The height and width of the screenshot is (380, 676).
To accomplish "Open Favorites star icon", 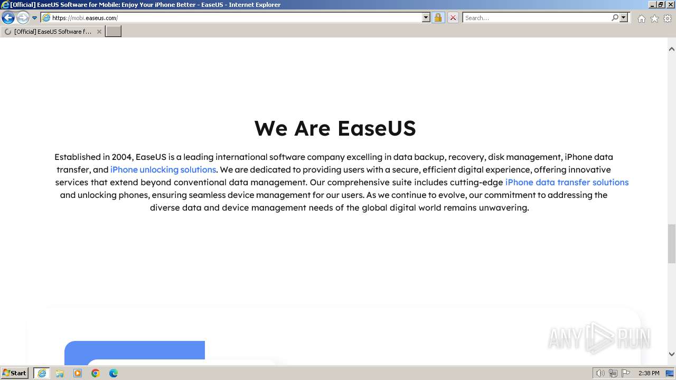I will (x=654, y=18).
